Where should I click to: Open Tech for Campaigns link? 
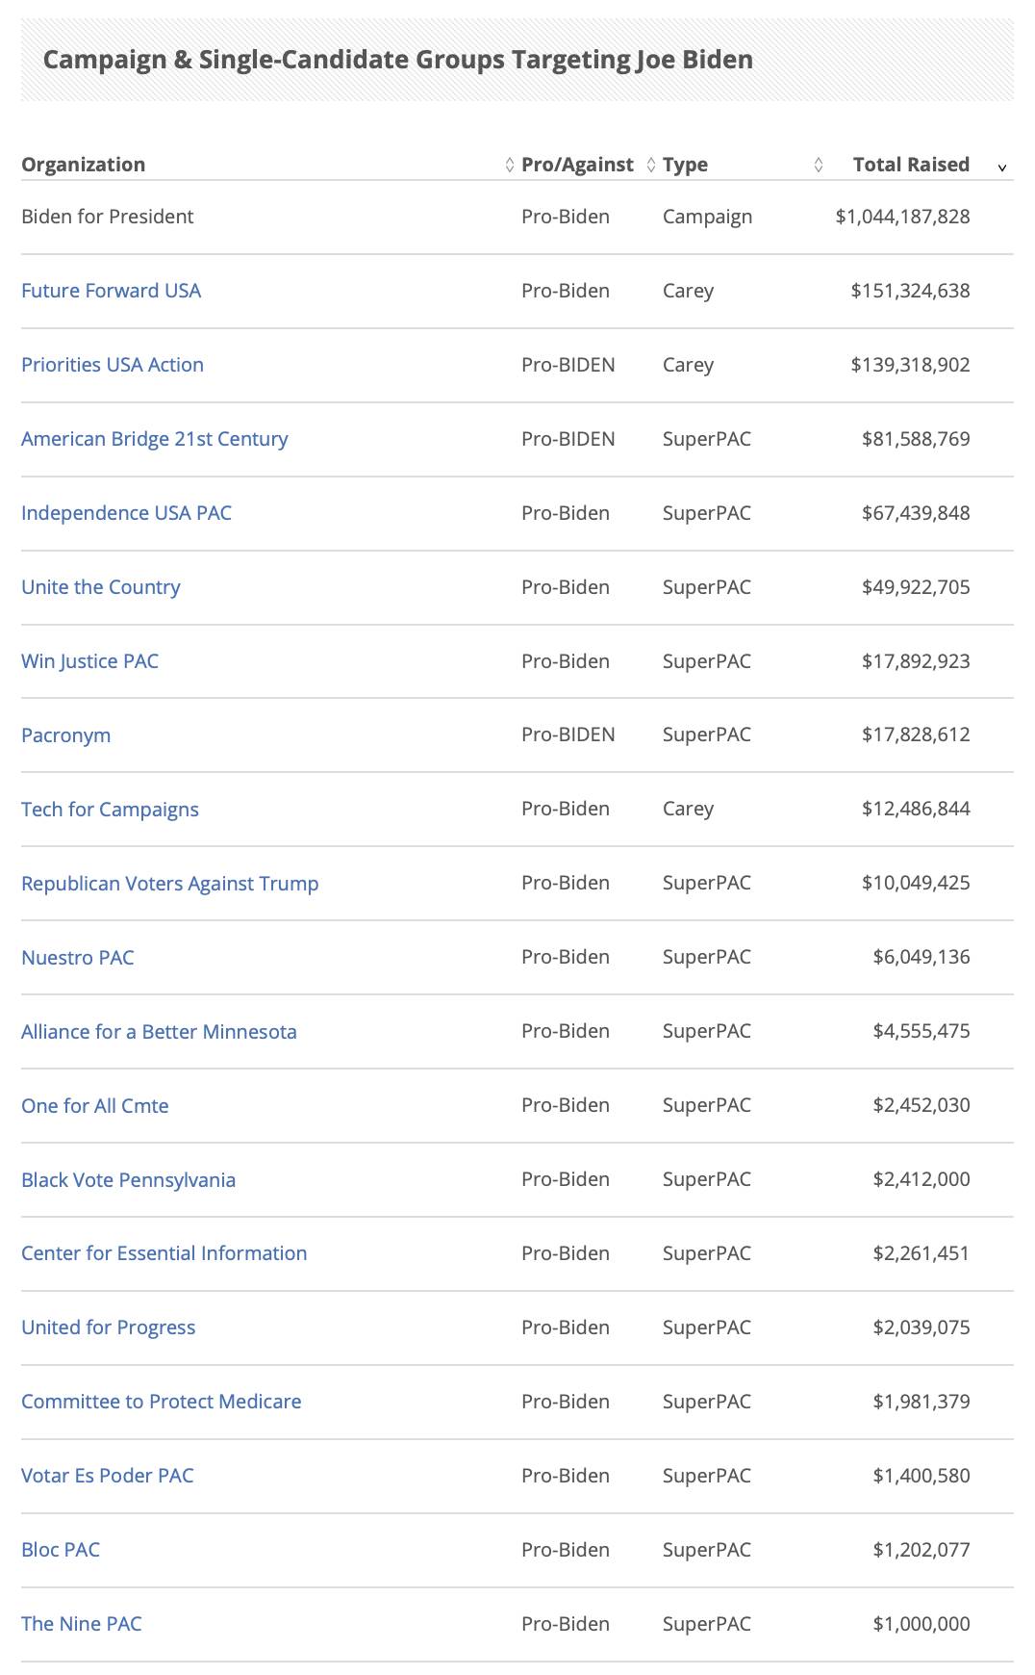point(110,810)
